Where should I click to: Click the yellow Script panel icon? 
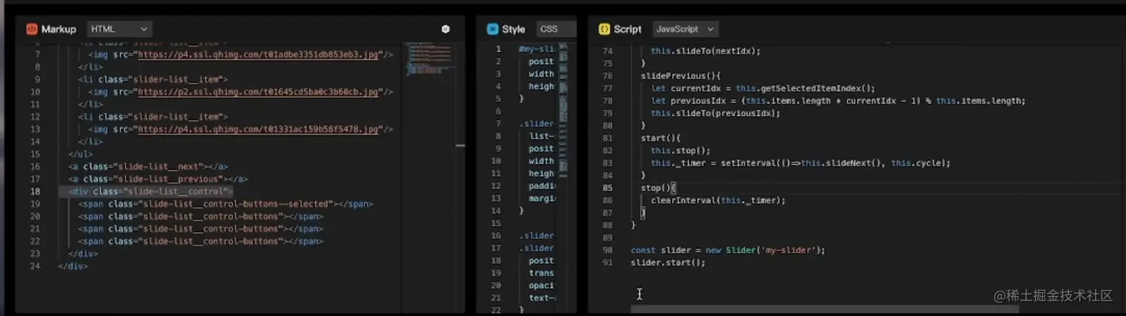(x=604, y=29)
